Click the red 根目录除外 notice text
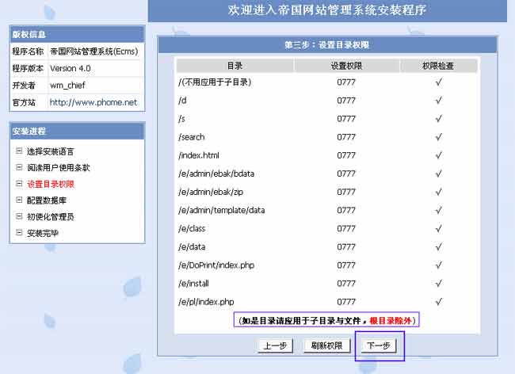This screenshot has height=374, width=515. coord(391,320)
